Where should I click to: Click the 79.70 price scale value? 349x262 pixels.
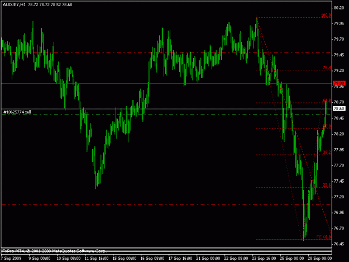(338, 39)
